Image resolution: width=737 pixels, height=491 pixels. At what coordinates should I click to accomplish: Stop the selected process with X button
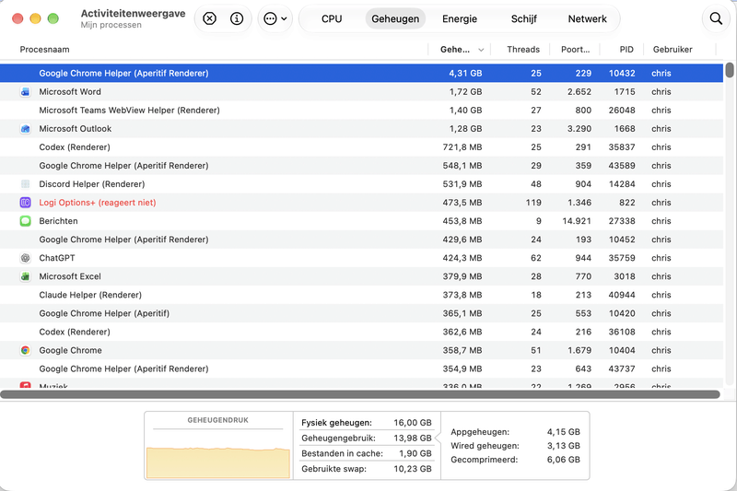tap(210, 18)
